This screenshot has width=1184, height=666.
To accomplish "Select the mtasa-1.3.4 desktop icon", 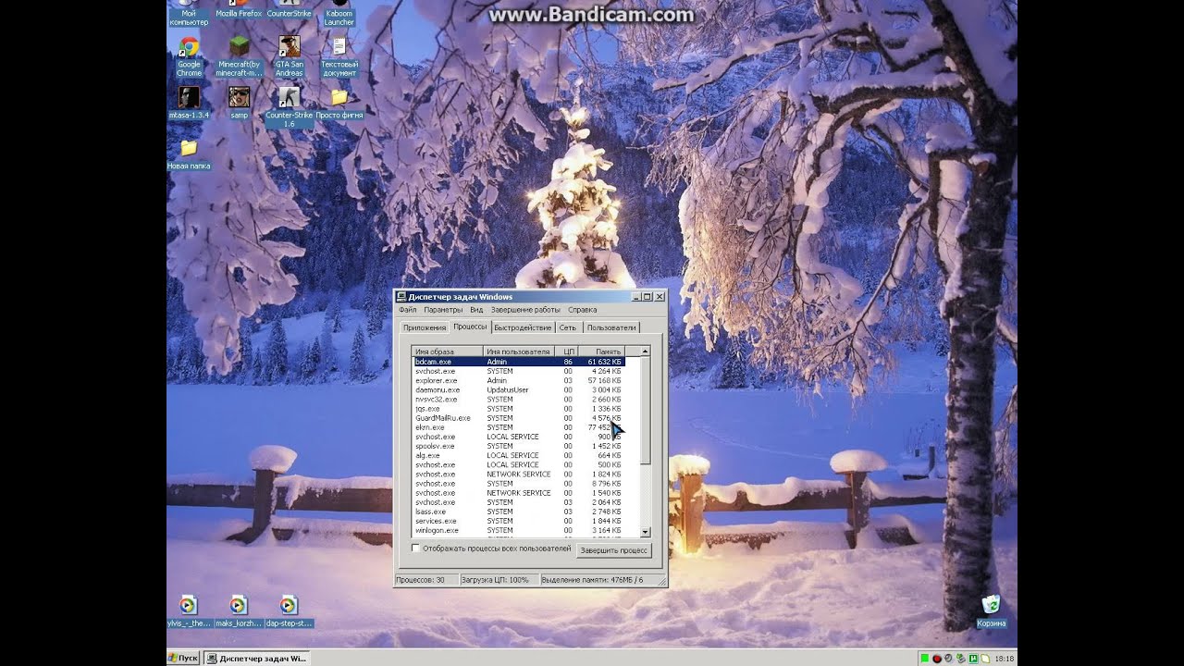I will click(189, 103).
